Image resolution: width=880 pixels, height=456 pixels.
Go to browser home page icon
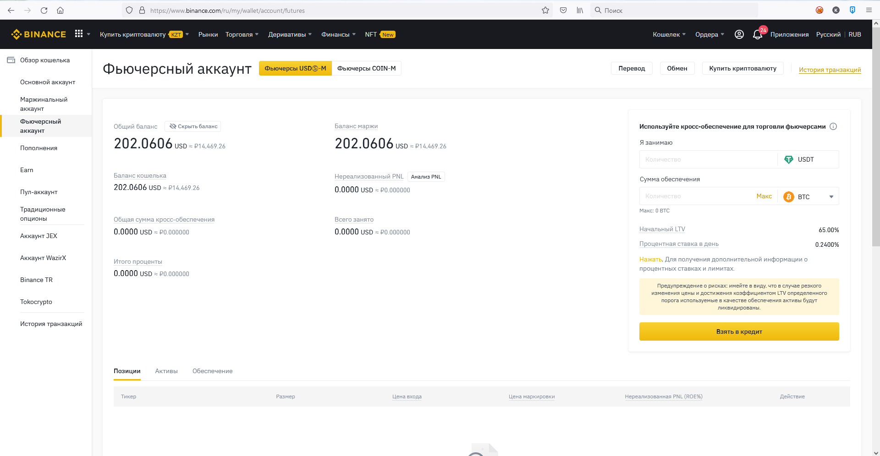point(60,10)
